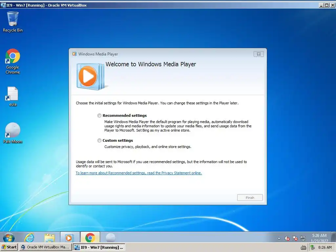This screenshot has height=252, width=336.
Task: Select the Recommended settings radio button
Action: pyautogui.click(x=99, y=115)
